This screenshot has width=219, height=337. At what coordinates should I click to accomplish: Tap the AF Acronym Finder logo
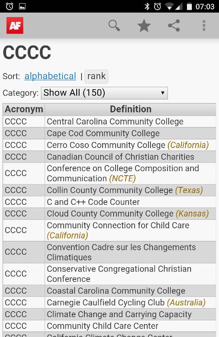coord(15,26)
